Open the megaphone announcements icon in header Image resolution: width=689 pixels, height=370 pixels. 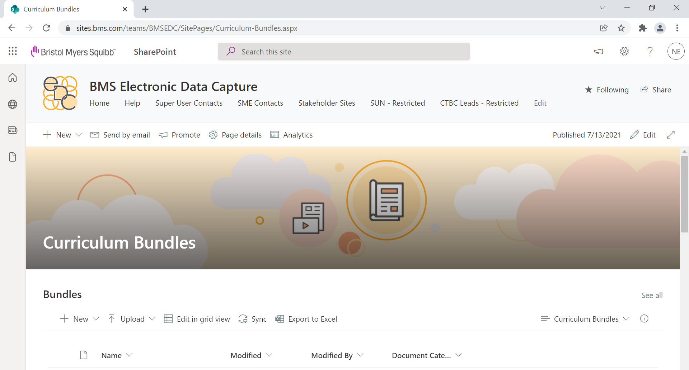pos(599,52)
